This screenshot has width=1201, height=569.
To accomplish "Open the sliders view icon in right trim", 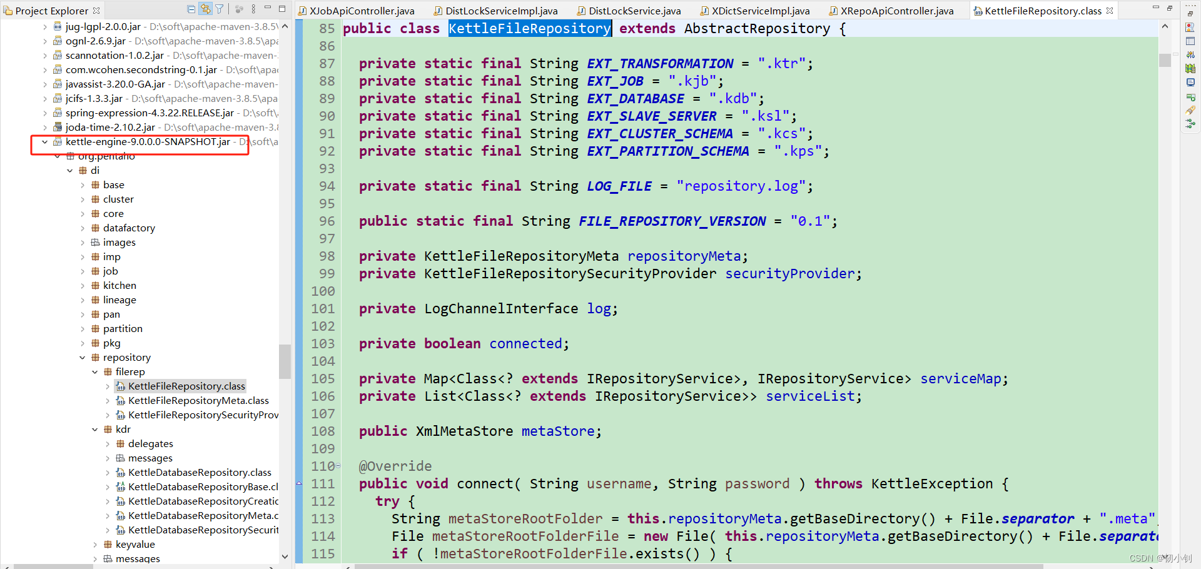I will tap(1190, 55).
